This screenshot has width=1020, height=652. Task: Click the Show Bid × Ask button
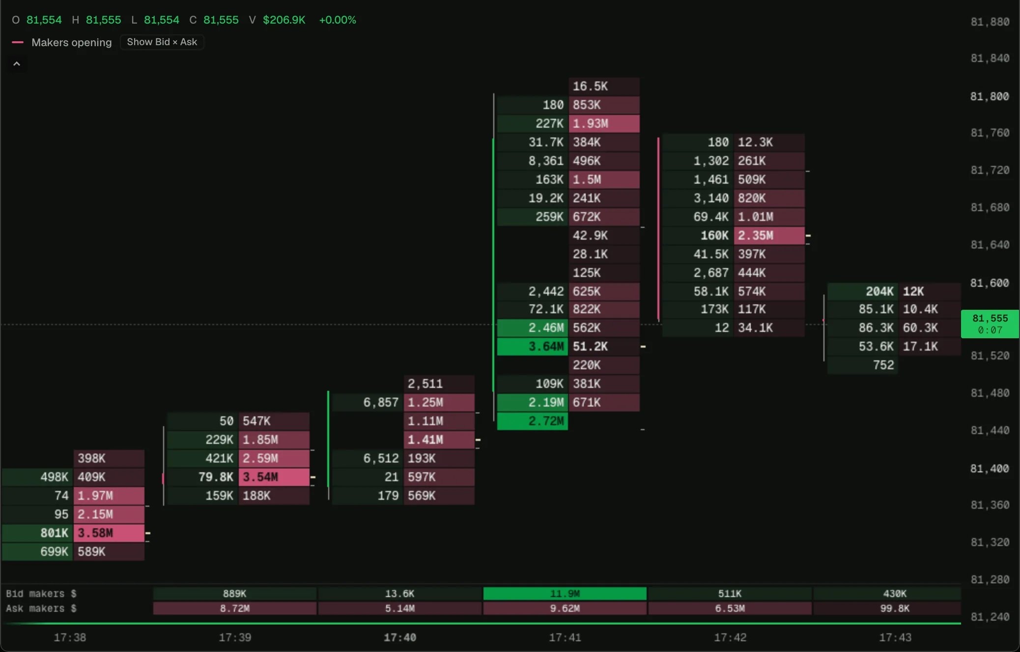pyautogui.click(x=162, y=42)
